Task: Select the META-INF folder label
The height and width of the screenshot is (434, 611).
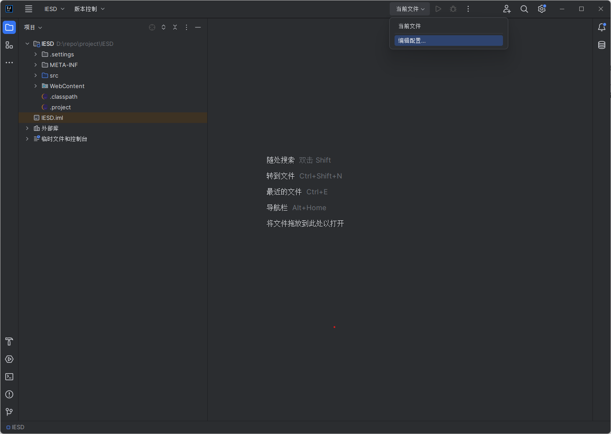Action: [63, 65]
